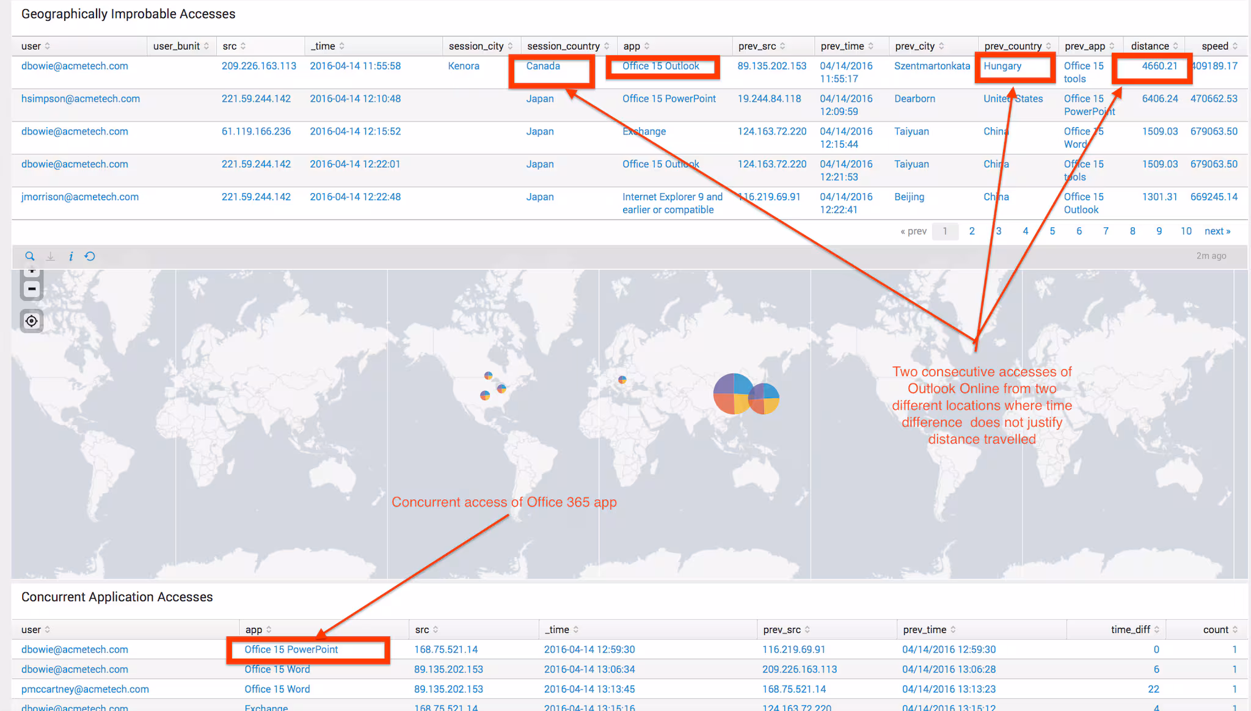
Task: Recenter the map with the crosshair control
Action: click(31, 320)
